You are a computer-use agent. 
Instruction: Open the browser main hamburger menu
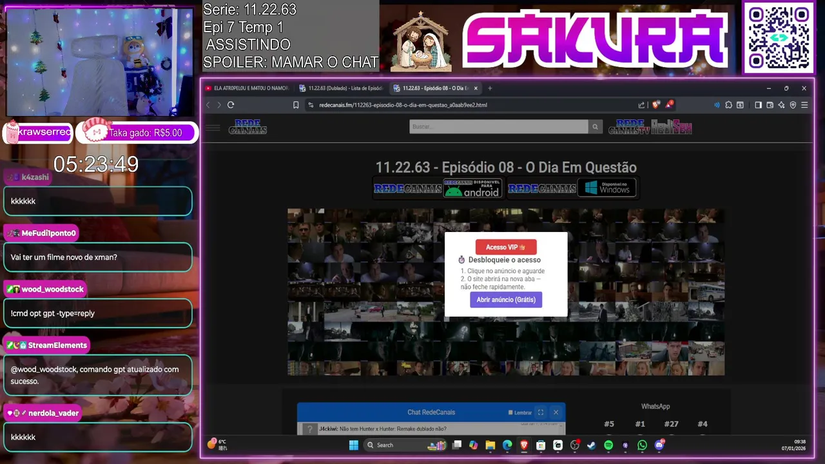click(804, 105)
